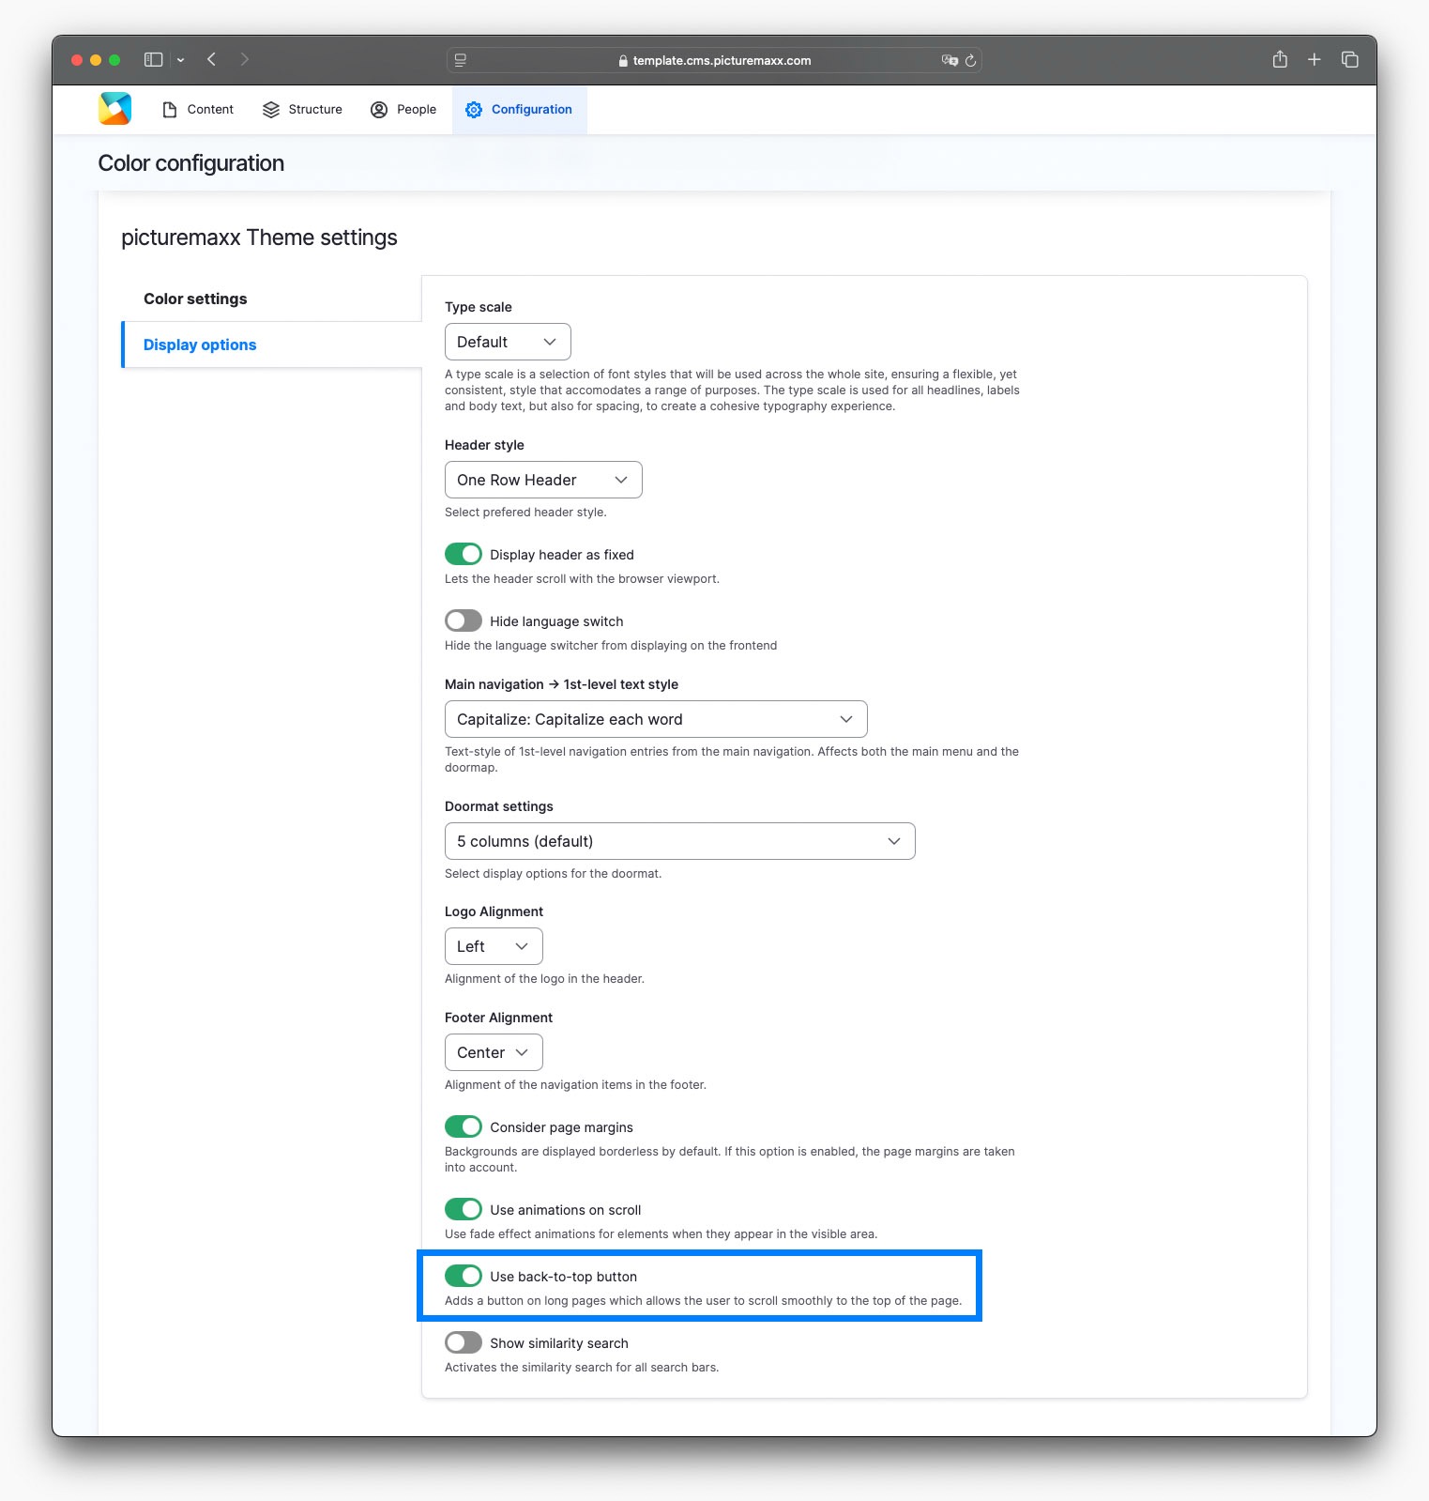Toggle Use animations on scroll
Viewport: 1429px width, 1501px height.
[464, 1209]
